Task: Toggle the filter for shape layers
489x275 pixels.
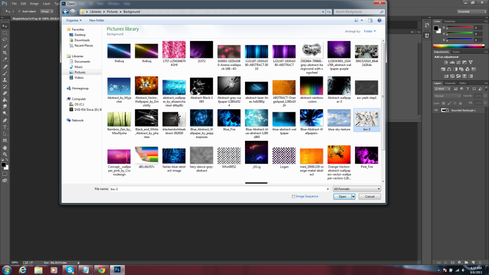Action: tap(474, 89)
